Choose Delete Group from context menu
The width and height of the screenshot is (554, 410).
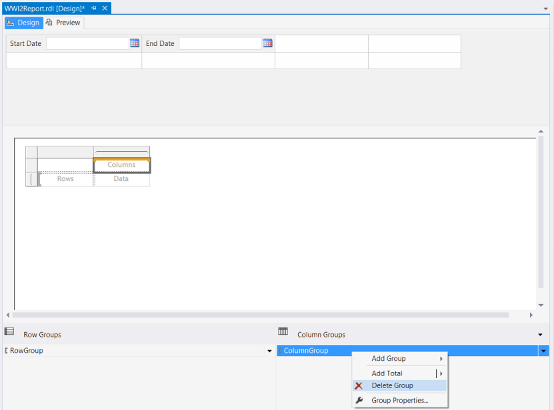[400, 385]
